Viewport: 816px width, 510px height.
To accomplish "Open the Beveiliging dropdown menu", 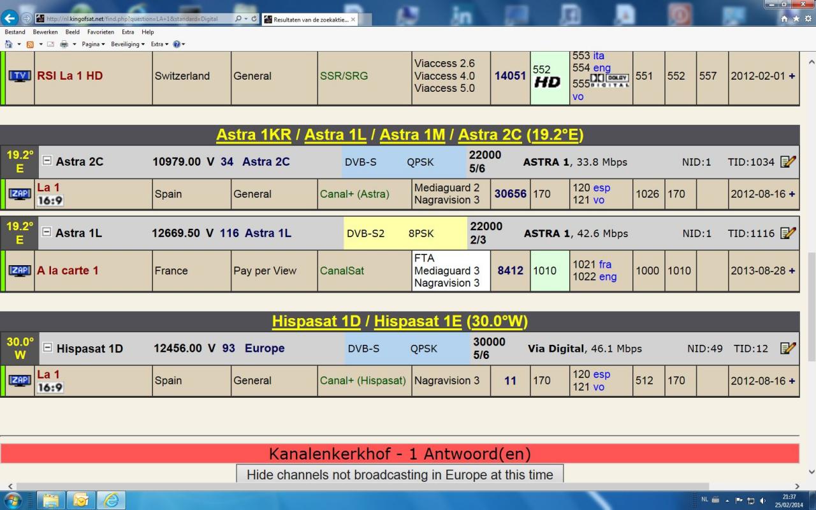I will pyautogui.click(x=129, y=44).
